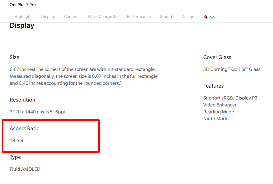Click the OnePlus 7 Pro title
Viewport: 273px width, 184px height.
point(23,5)
